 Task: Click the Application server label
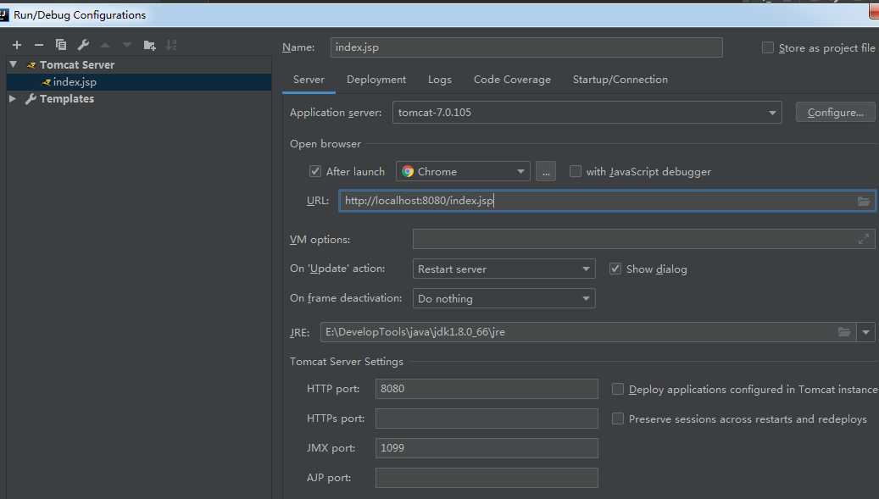point(335,113)
